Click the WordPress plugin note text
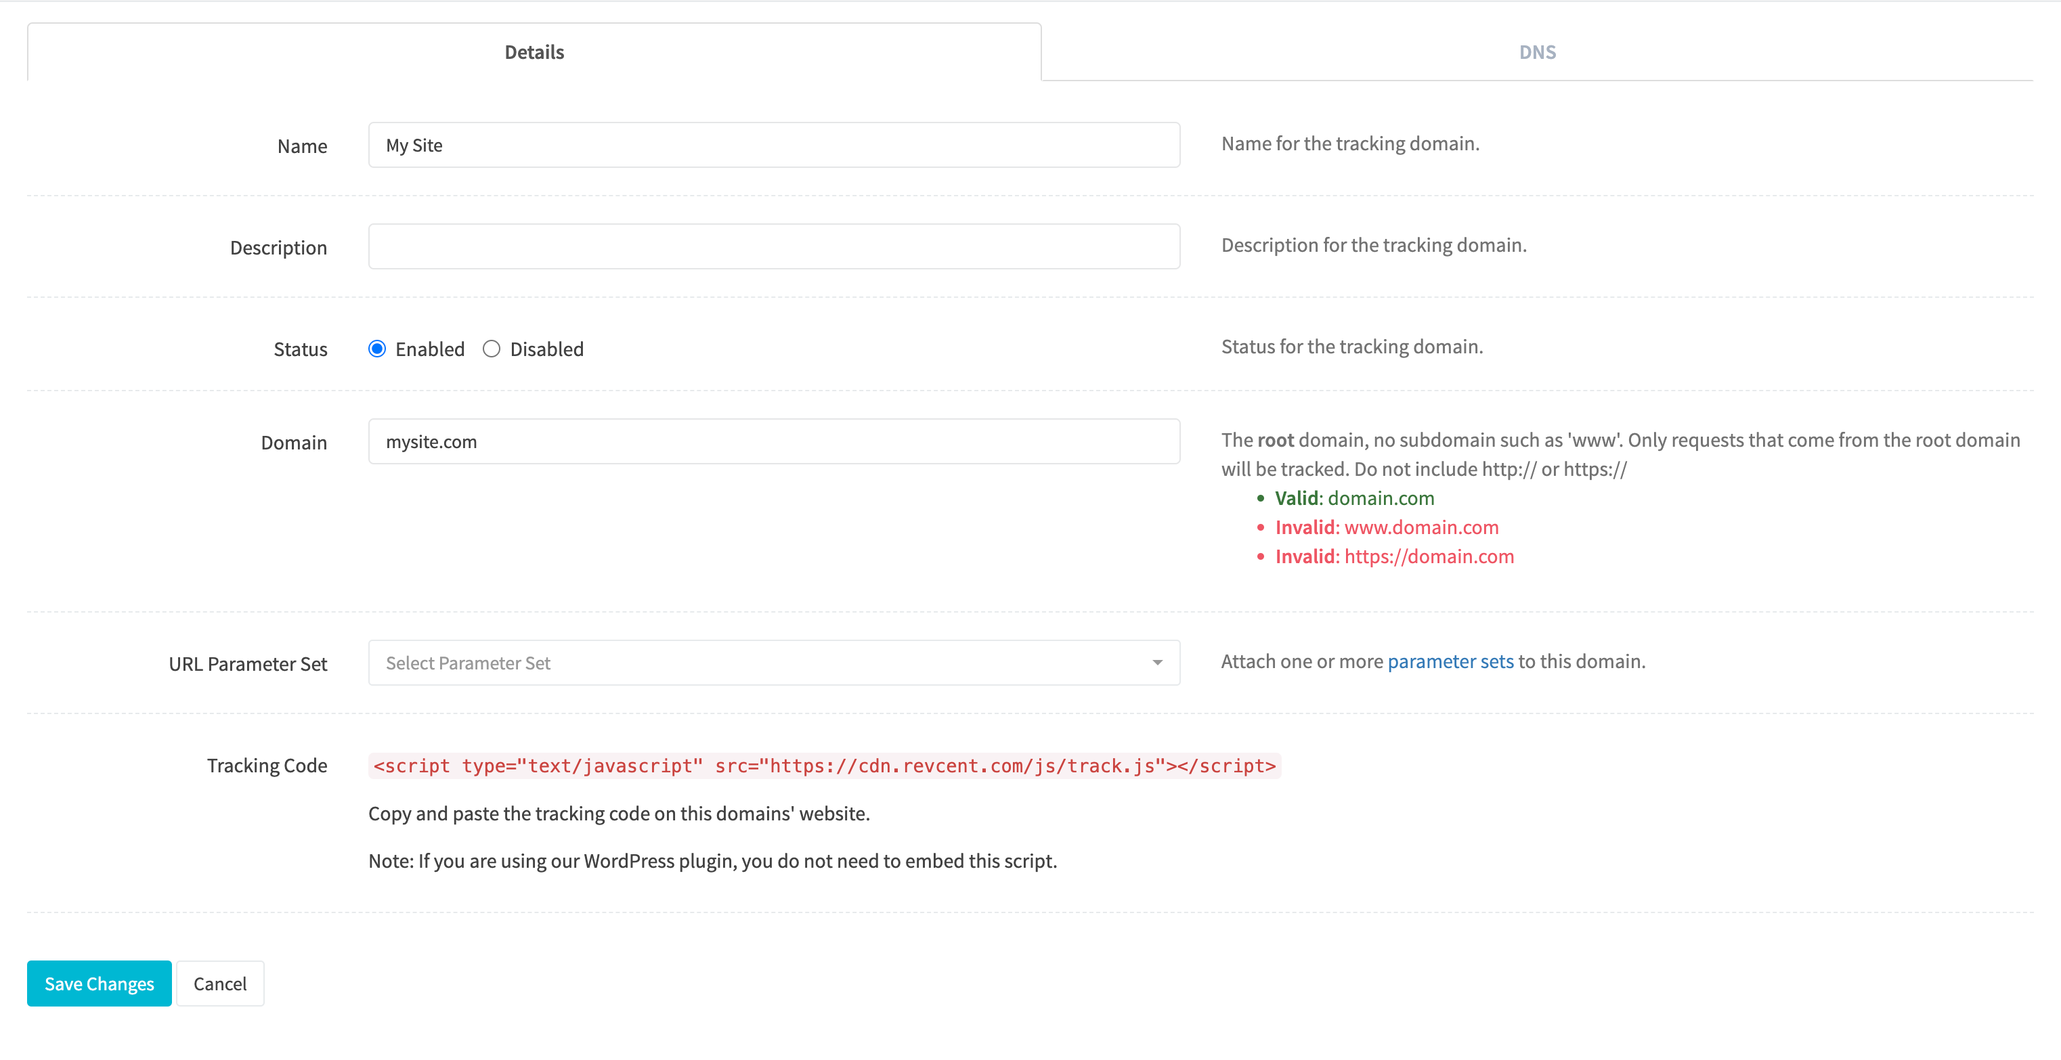This screenshot has width=2061, height=1060. [x=712, y=861]
